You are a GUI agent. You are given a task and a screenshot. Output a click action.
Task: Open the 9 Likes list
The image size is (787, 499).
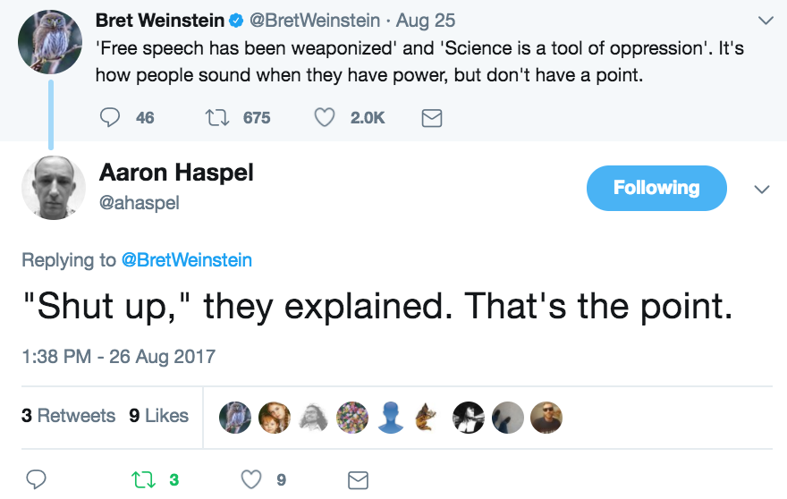click(x=158, y=416)
